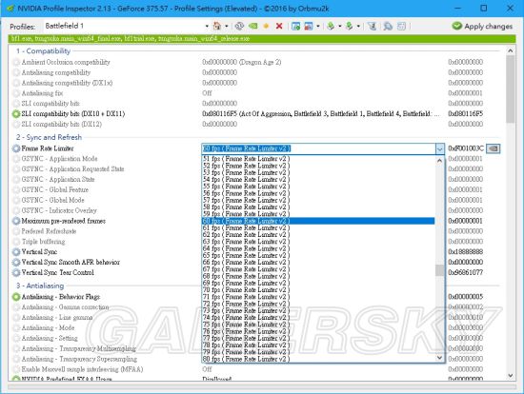Screen dimensions: 524x394
Task: Click the home profile icon
Action: (217, 26)
